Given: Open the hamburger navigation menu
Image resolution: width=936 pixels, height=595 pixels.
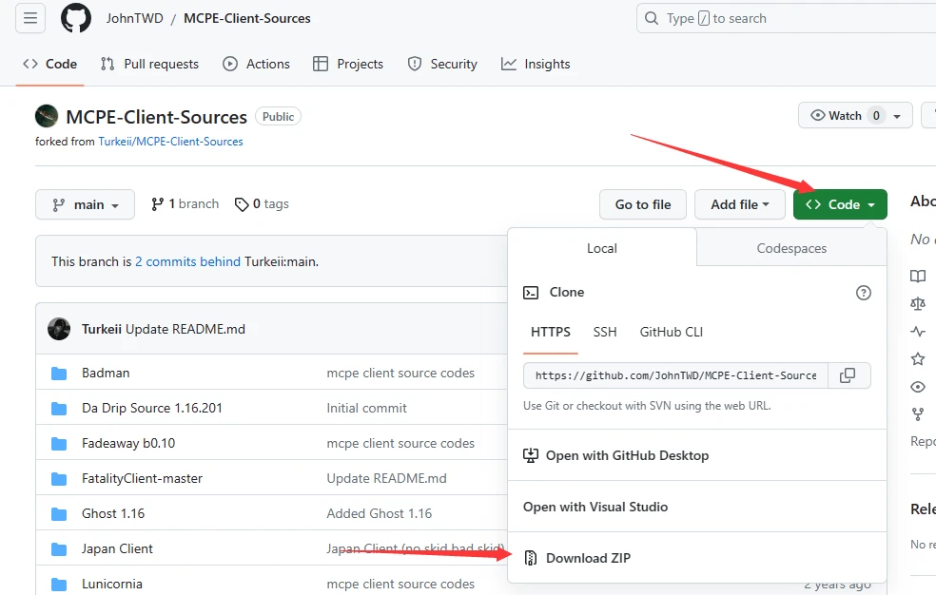Looking at the screenshot, I should point(31,18).
